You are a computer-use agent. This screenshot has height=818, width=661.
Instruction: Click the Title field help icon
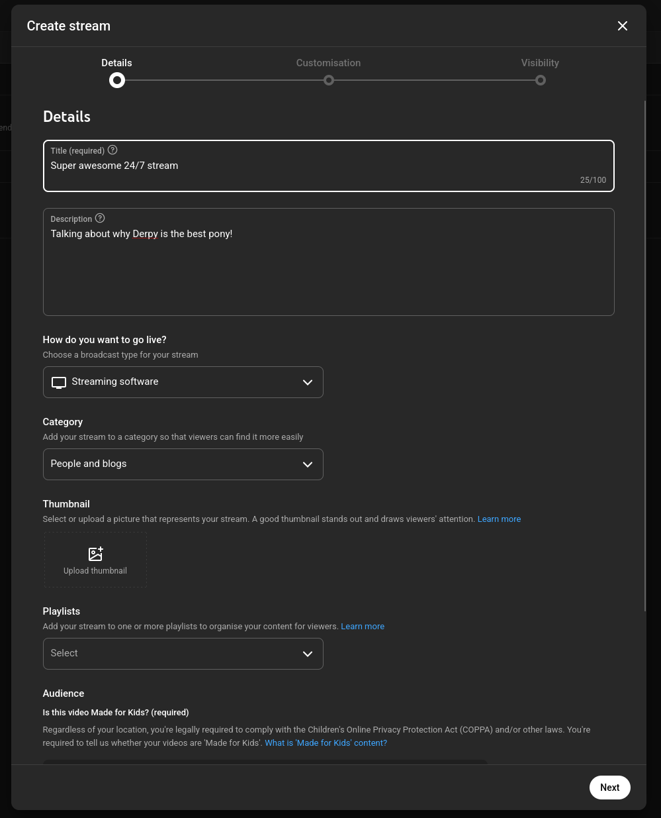tap(112, 150)
